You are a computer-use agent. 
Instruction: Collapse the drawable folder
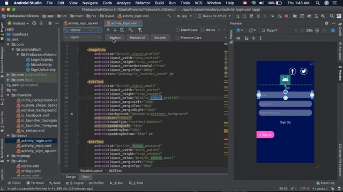pyautogui.click(x=9, y=95)
